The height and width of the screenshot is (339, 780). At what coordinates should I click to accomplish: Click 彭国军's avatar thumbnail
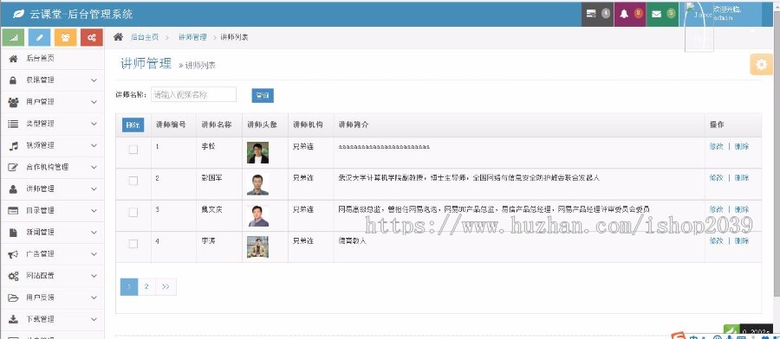tap(257, 184)
